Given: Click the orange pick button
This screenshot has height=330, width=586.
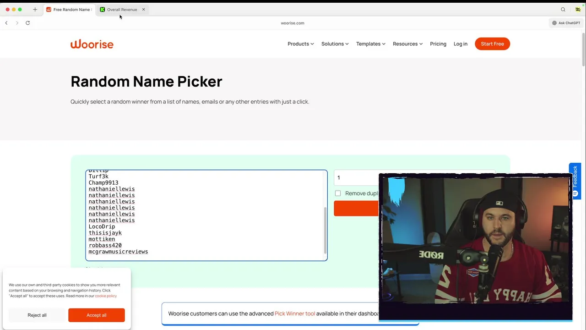Looking at the screenshot, I should (357, 209).
